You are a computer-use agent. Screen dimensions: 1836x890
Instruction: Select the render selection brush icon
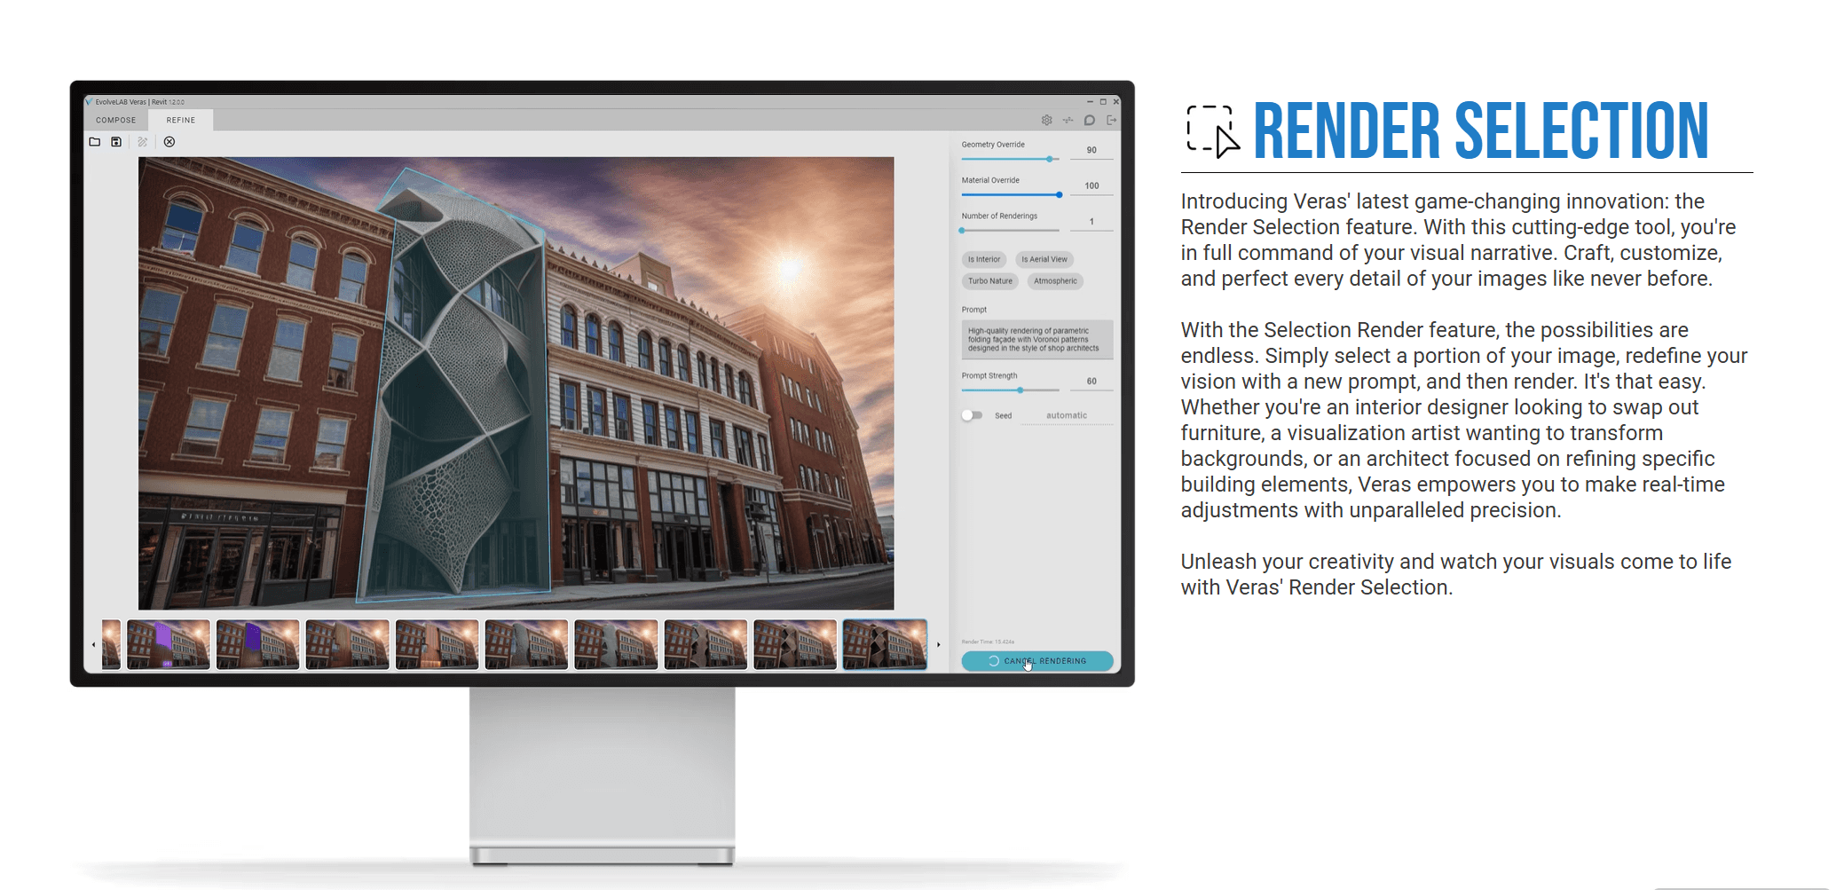(142, 142)
